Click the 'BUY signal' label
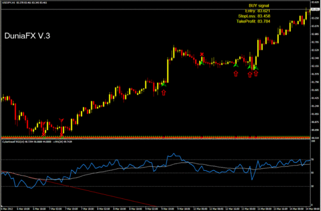The width and height of the screenshot is (321, 211). (259, 6)
